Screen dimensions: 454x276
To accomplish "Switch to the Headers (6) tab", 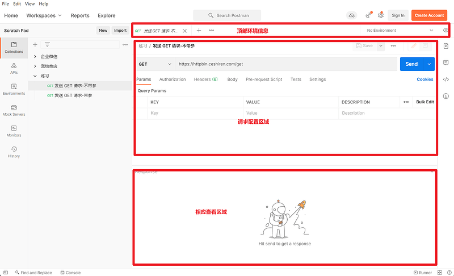I will [206, 80].
